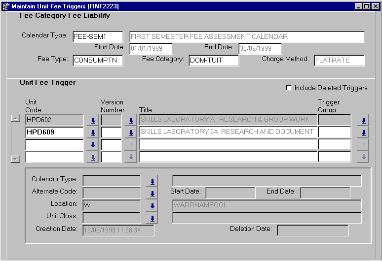Screen dimensions: 382x261
Task: Select the Fee Type field CONSUMPTN
Action: [98, 61]
